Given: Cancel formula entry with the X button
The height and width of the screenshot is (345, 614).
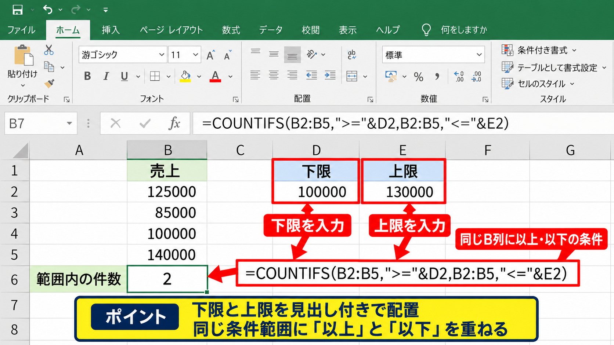Looking at the screenshot, I should pyautogui.click(x=116, y=123).
